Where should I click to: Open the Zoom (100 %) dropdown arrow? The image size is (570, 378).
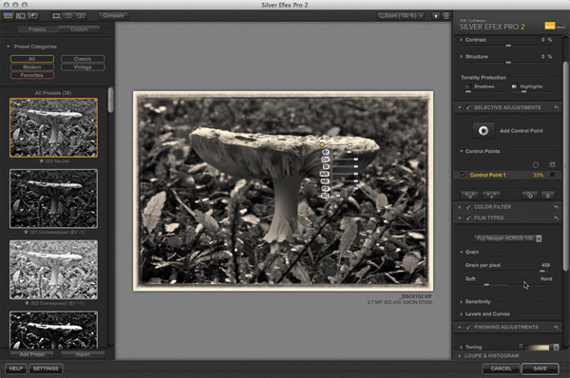click(x=421, y=15)
